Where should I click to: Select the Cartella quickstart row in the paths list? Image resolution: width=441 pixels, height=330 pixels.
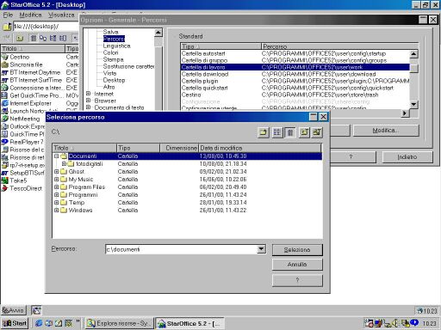point(295,88)
